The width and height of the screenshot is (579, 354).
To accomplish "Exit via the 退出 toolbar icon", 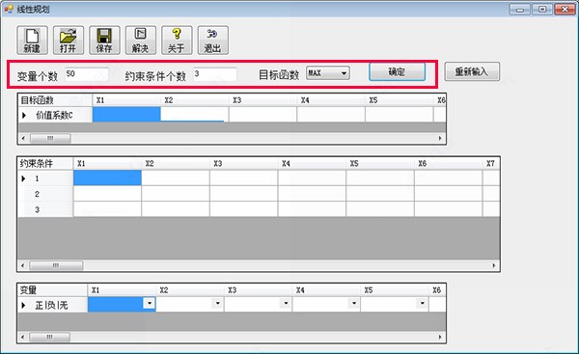I will pyautogui.click(x=213, y=41).
